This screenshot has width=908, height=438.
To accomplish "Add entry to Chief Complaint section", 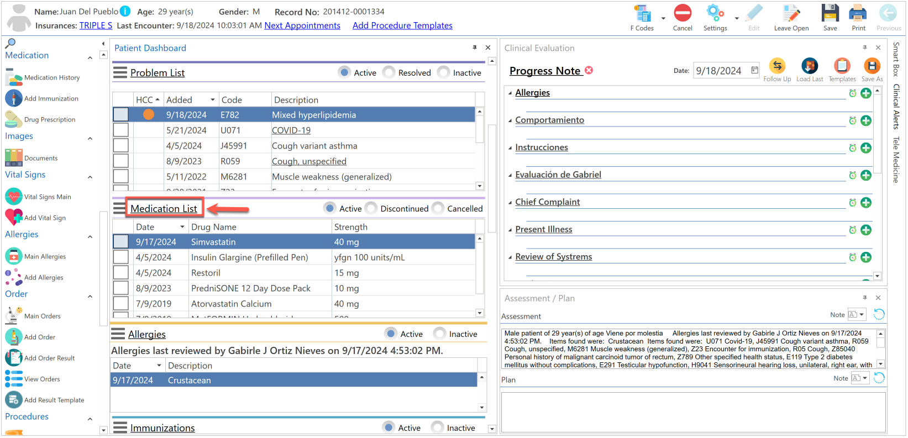I will point(866,203).
